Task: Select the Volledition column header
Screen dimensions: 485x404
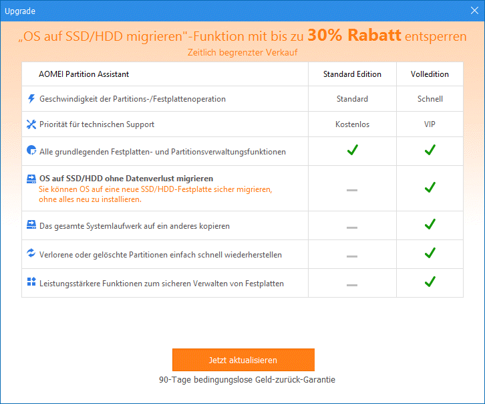Action: (430, 74)
